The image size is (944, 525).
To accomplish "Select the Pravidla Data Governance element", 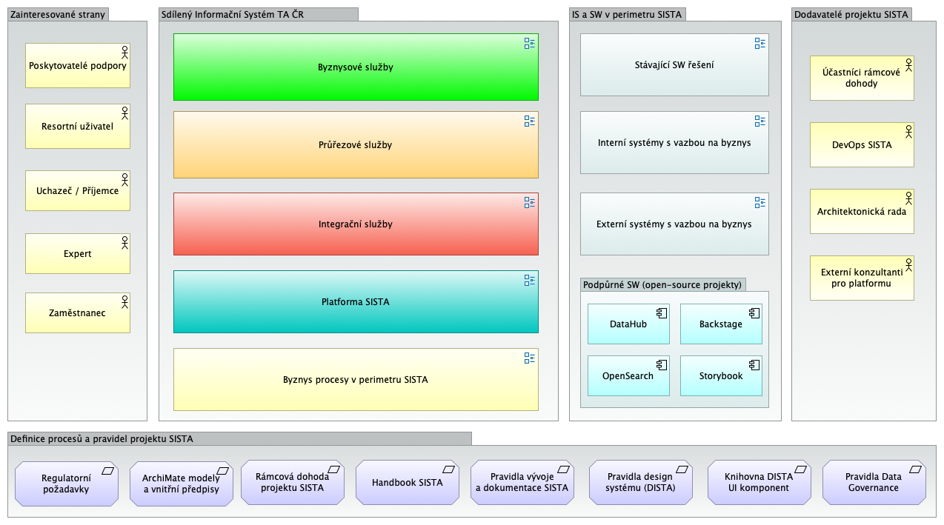I will click(x=873, y=483).
